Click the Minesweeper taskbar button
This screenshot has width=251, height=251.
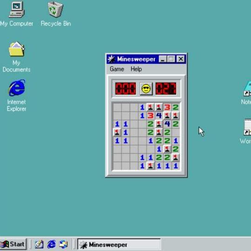tap(119, 244)
